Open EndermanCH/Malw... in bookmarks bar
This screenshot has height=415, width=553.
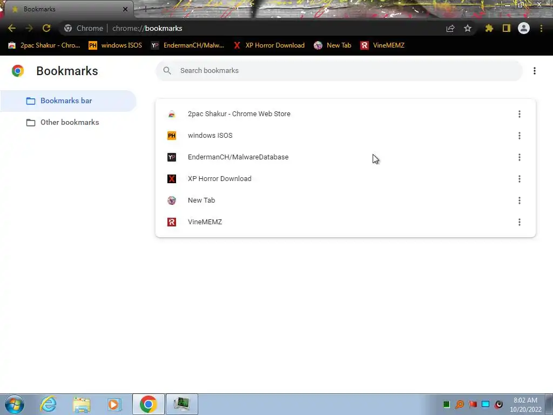[187, 45]
